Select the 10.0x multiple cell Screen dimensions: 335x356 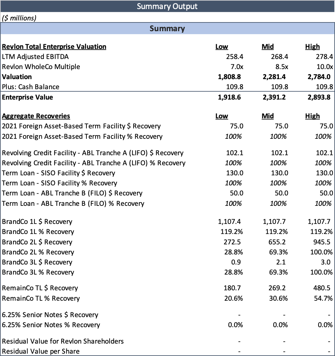click(x=325, y=67)
